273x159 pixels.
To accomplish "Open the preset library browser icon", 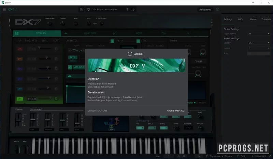I will point(81,10).
